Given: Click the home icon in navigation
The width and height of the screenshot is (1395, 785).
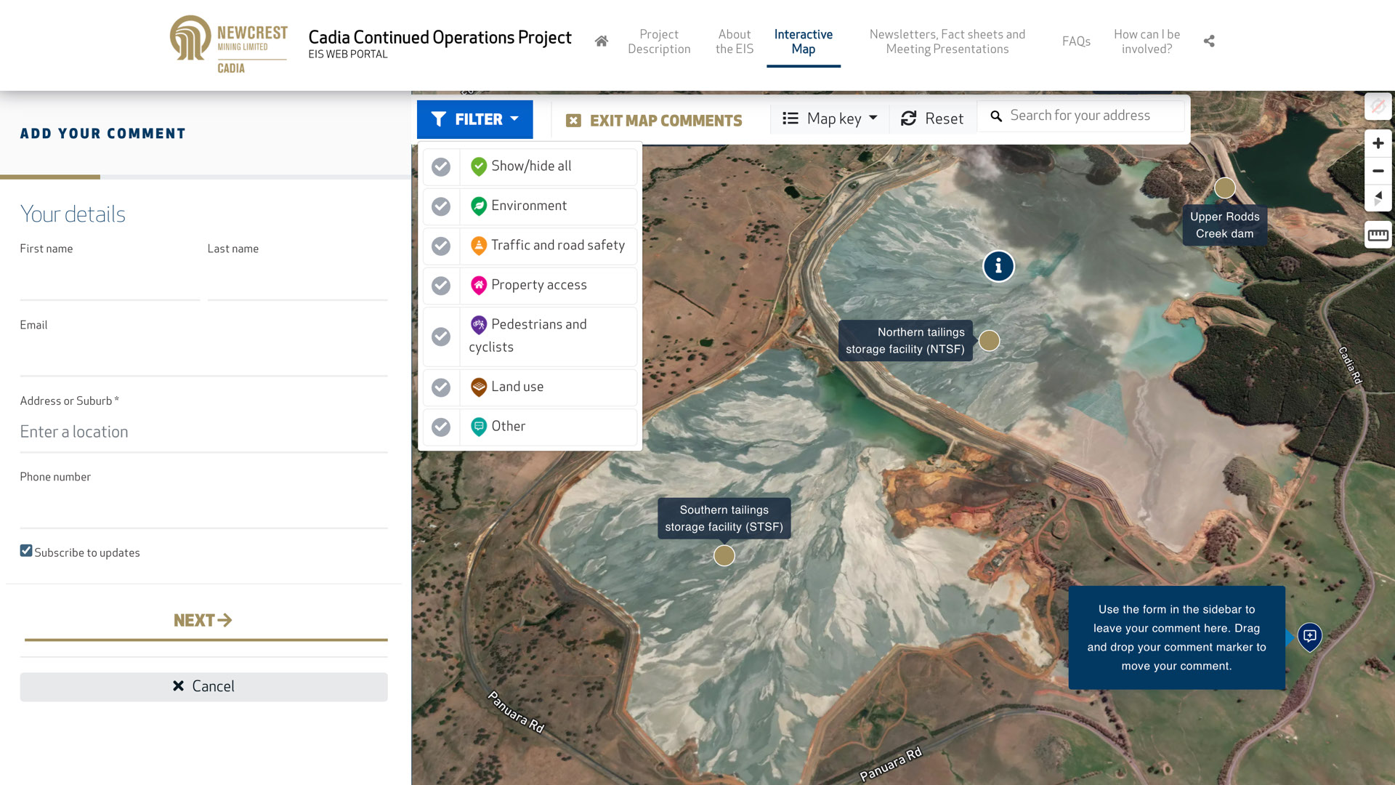Looking at the screenshot, I should 601,41.
